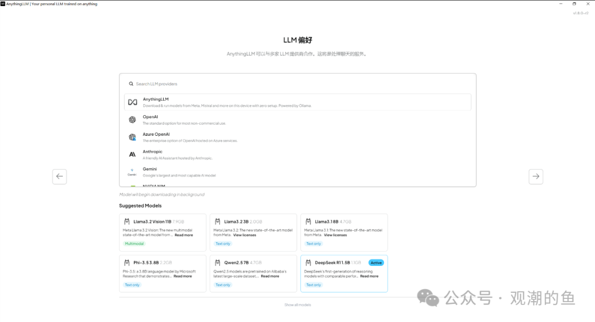Click the Active badge on DeepSeek card

pos(376,263)
